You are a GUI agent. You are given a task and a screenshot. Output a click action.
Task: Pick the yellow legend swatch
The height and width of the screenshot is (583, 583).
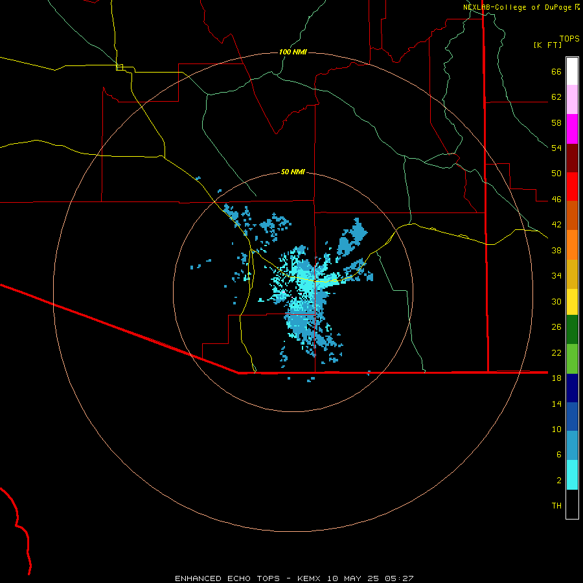tap(572, 302)
